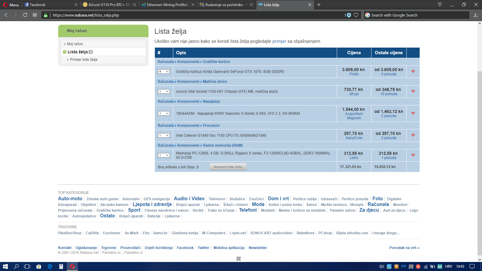The height and width of the screenshot is (271, 482).
Task: Open the primjer link in the description
Action: tap(279, 41)
